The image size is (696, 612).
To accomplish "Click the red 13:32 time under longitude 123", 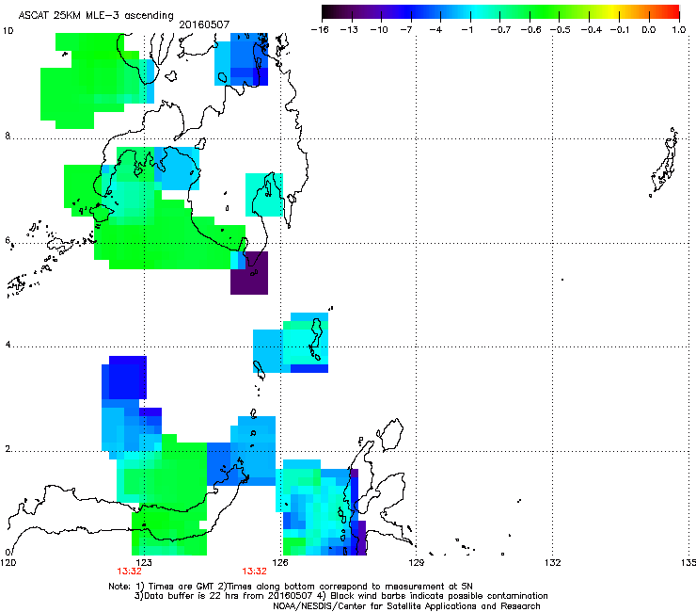I will click(129, 572).
